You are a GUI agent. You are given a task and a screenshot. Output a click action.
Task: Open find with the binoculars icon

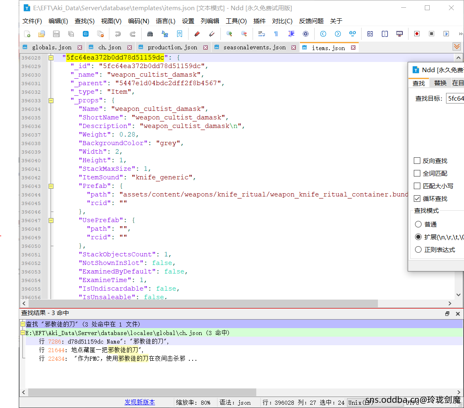[150, 34]
